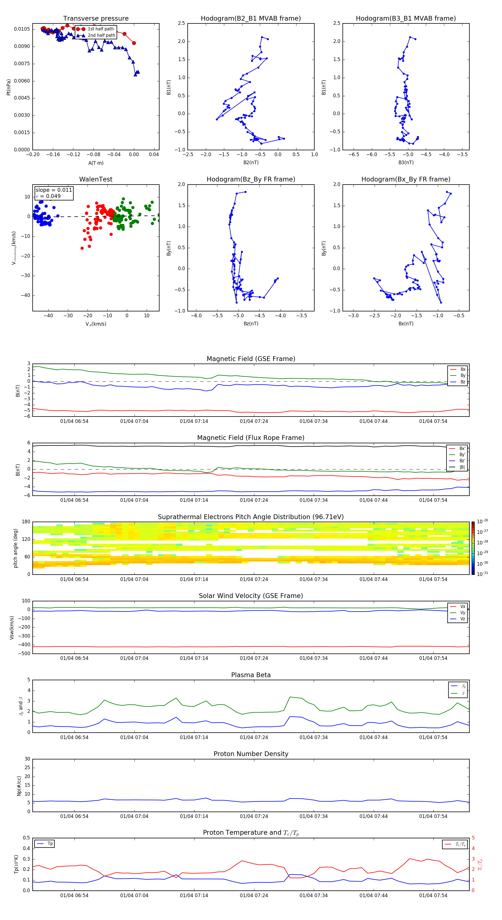Select the 'Hodogram(Bx_By FR frame)' title
Screen dimensions: 502x920
406,179
